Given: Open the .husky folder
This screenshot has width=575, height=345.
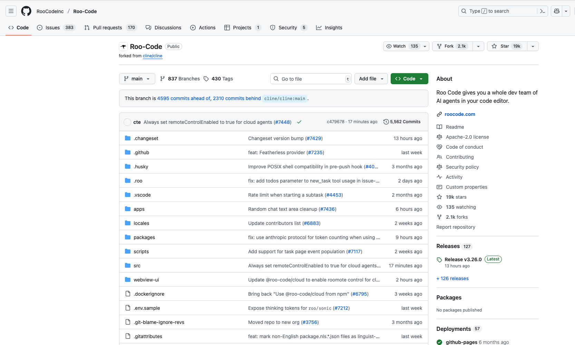Looking at the screenshot, I should tap(141, 167).
